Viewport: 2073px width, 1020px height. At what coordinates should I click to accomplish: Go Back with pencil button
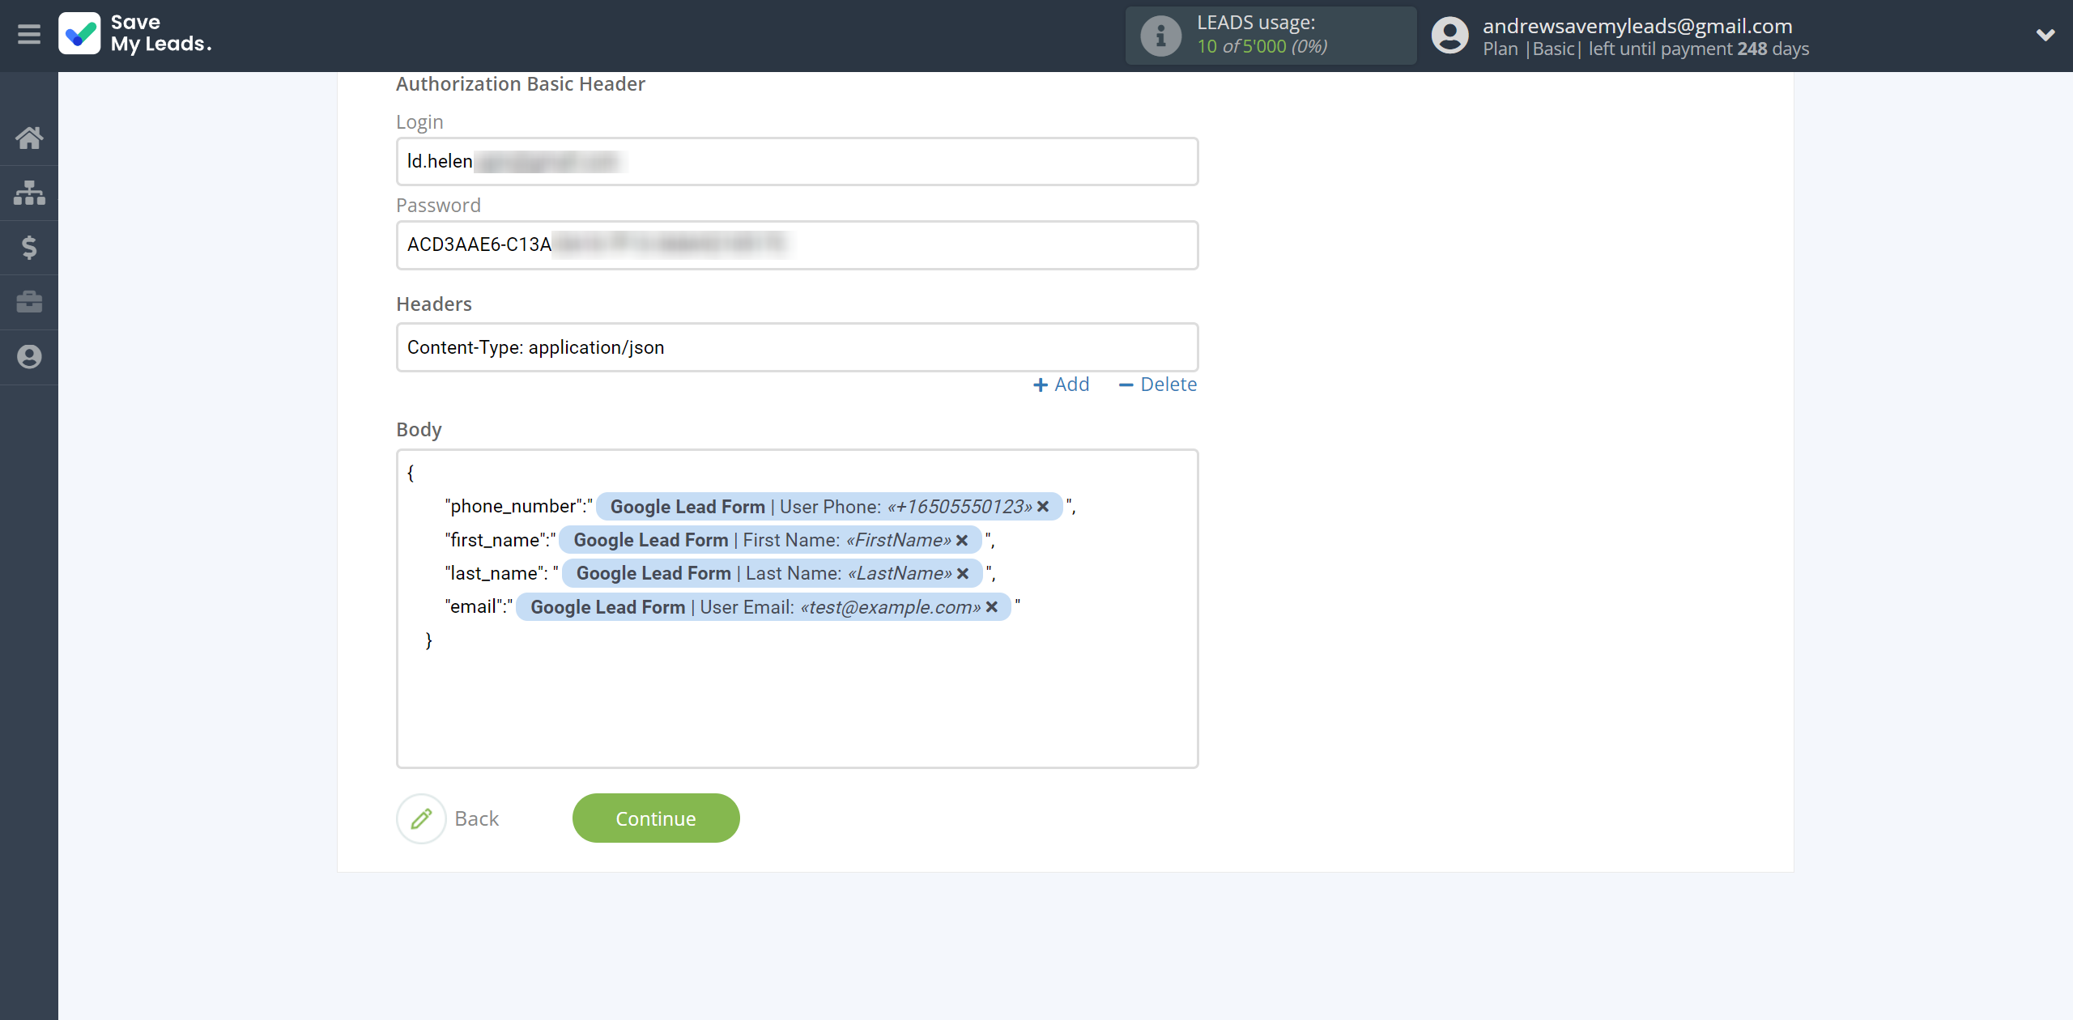(x=448, y=818)
